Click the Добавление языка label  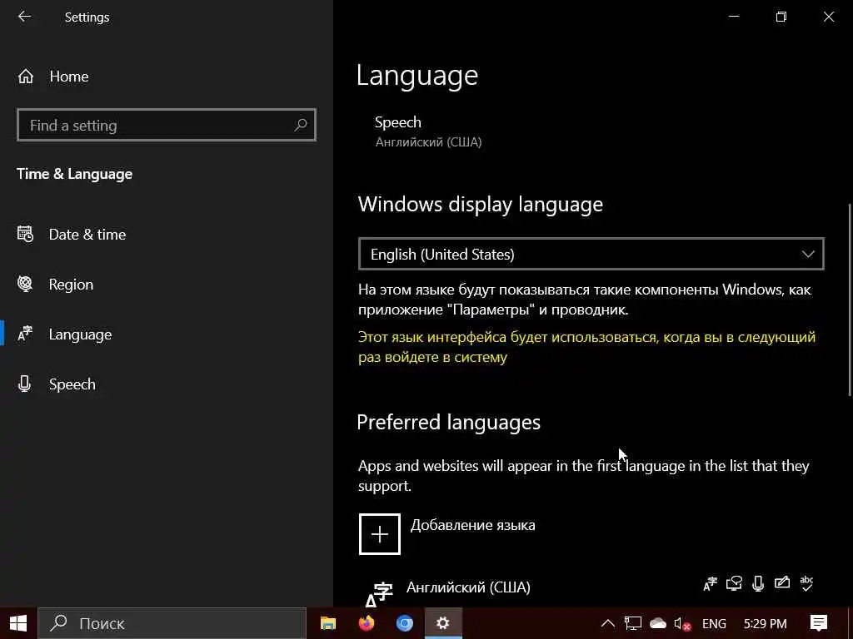tap(473, 525)
